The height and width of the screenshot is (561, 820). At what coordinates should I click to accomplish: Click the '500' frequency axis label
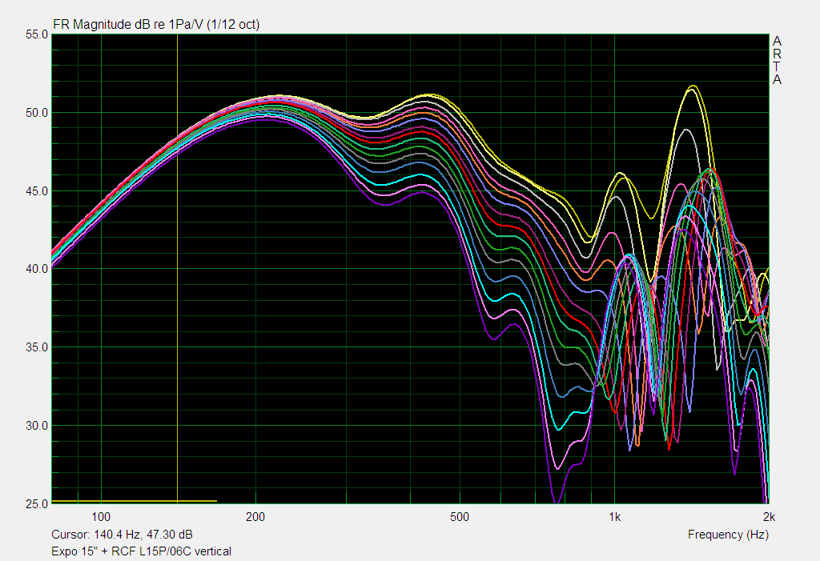click(x=459, y=517)
